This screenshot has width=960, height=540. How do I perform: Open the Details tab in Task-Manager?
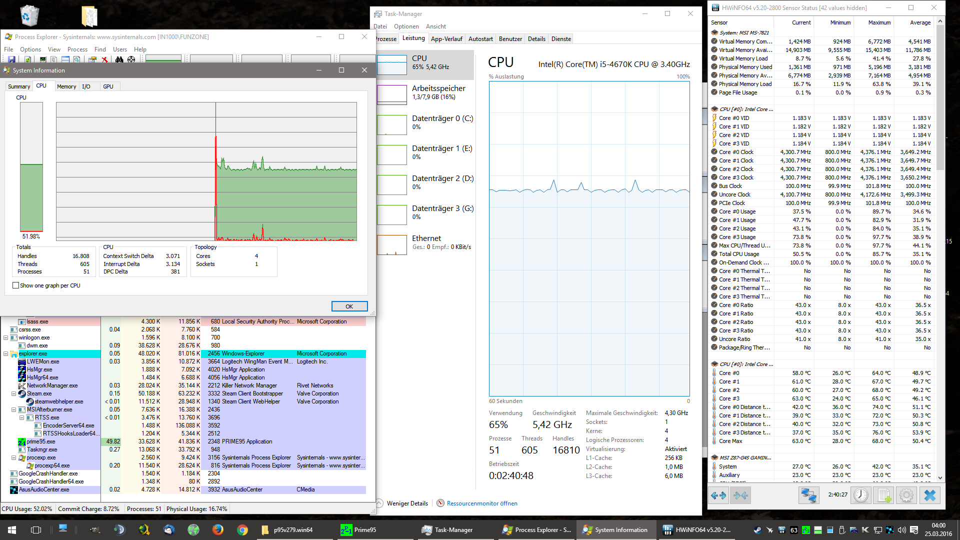tap(536, 39)
